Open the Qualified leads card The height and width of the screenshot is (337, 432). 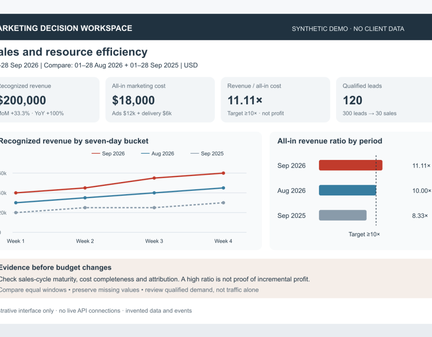pyautogui.click(x=384, y=100)
